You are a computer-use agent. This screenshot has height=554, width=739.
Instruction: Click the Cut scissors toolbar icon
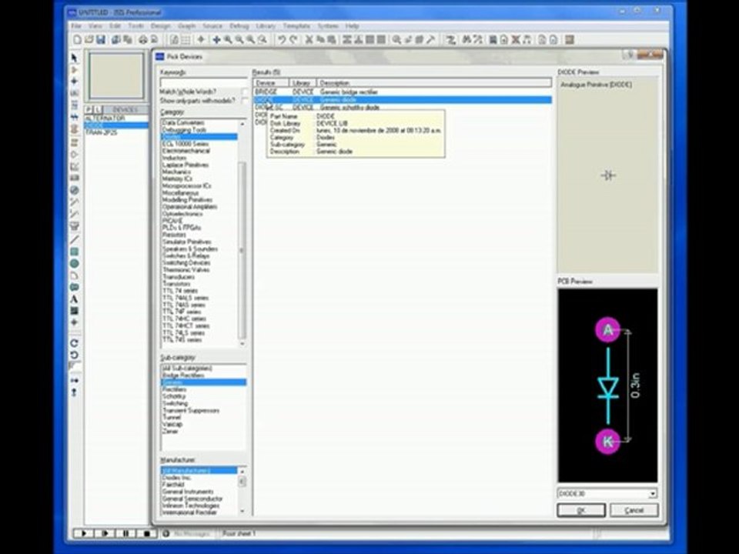309,40
